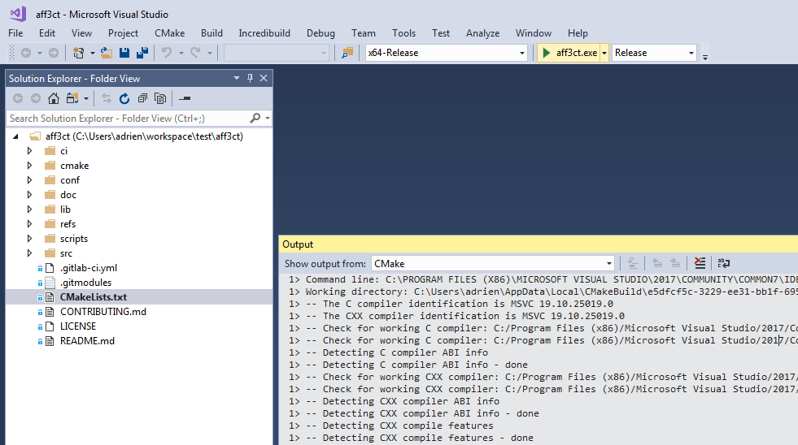Collapse the aff3ct root folder node
Screen dimensions: 798x445
(15, 136)
